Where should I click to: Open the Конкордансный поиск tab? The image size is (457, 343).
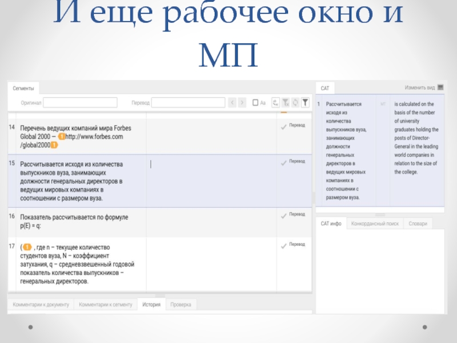pyautogui.click(x=375, y=224)
